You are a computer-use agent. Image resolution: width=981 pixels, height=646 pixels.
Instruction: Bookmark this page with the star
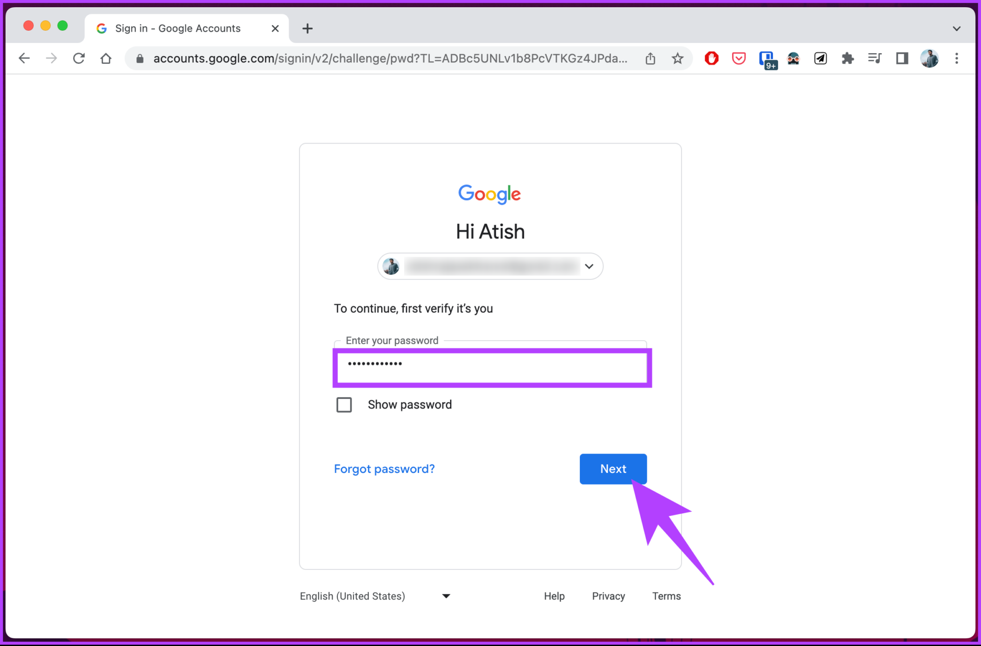pyautogui.click(x=678, y=58)
